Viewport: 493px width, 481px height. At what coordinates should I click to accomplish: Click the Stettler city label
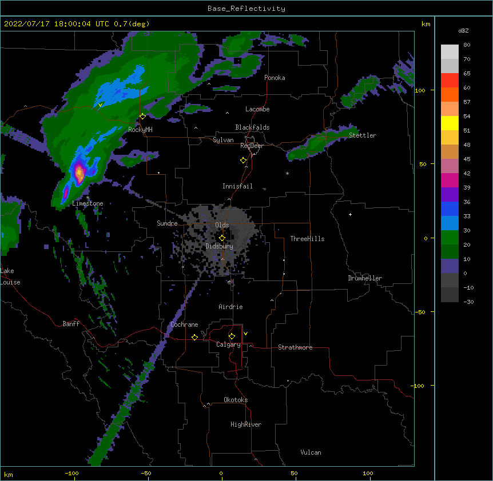pos(363,135)
